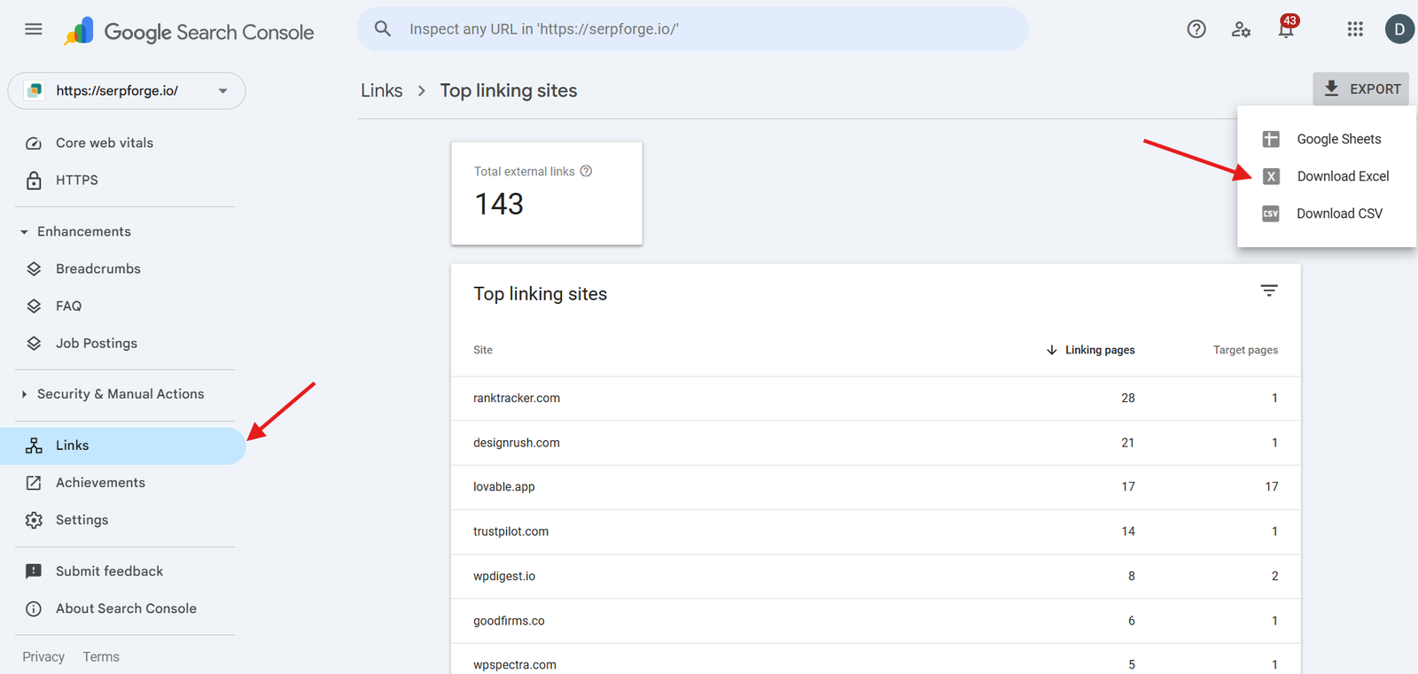
Task: Open the Breadcrumbs enhancement report
Action: click(x=123, y=268)
